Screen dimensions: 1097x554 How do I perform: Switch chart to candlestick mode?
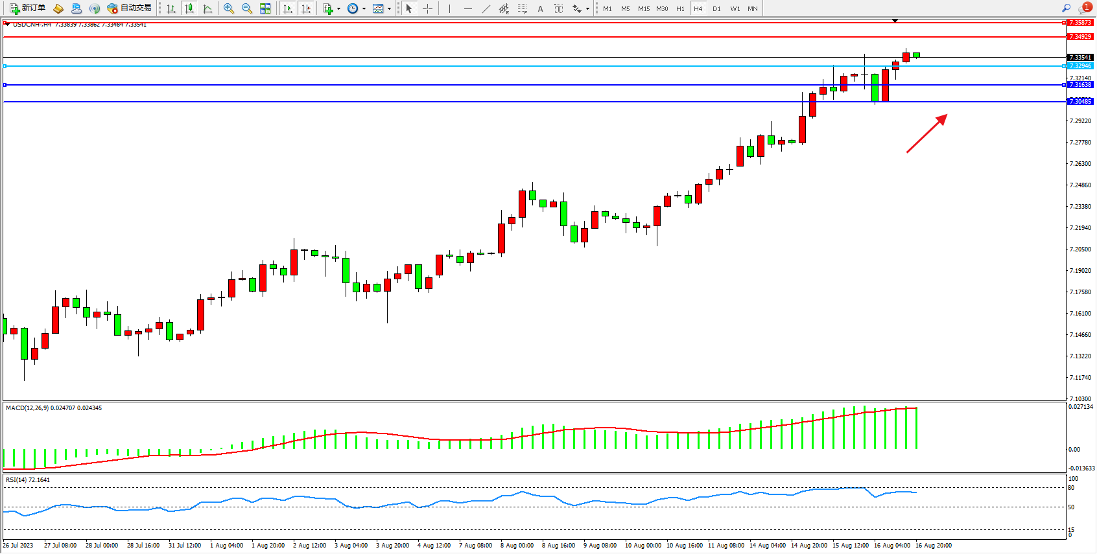(189, 8)
